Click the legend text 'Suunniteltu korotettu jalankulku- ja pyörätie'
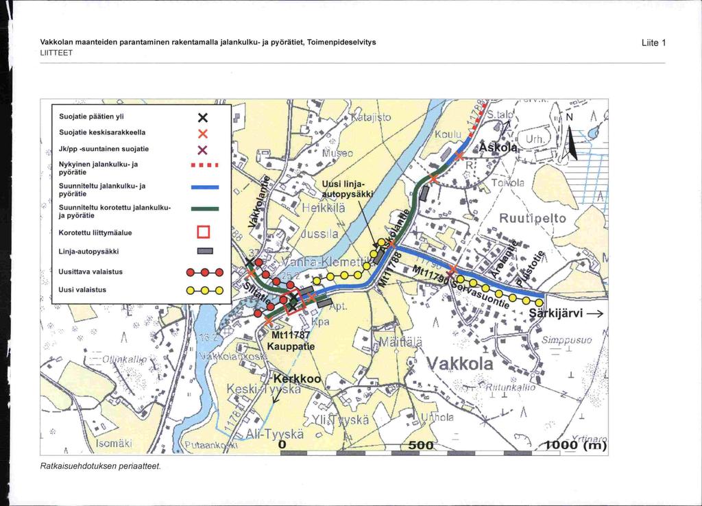The width and height of the screenshot is (702, 506). point(115,211)
